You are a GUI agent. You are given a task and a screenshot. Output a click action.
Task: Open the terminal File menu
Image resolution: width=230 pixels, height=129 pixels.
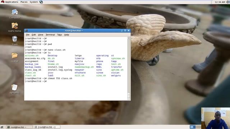click(x=28, y=35)
